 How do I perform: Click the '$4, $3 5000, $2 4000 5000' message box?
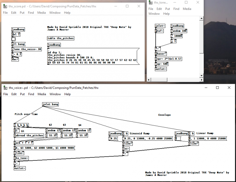[44, 148]
